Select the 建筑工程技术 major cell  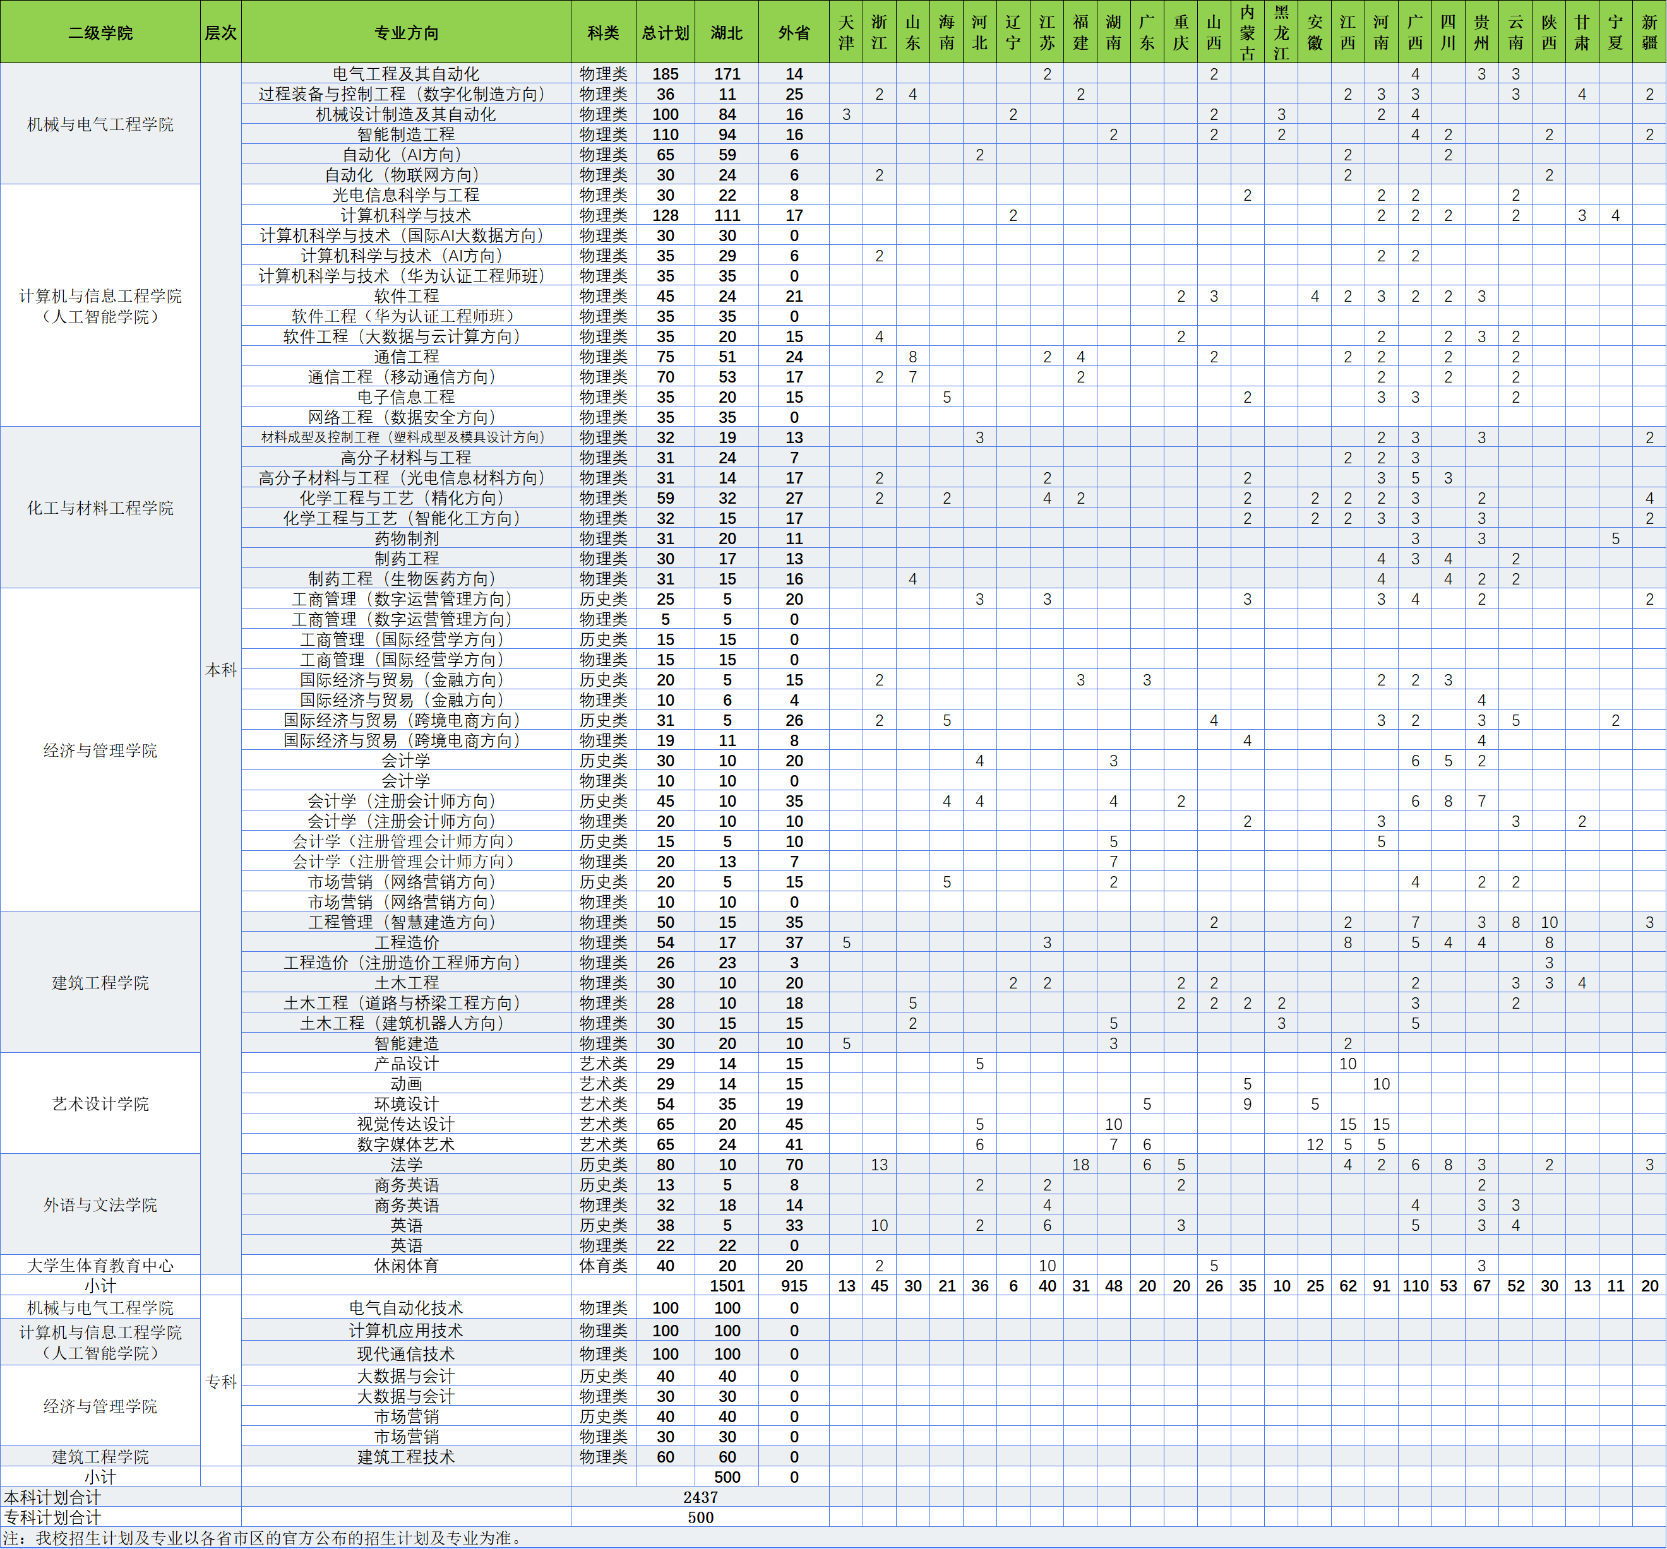pyautogui.click(x=406, y=1457)
